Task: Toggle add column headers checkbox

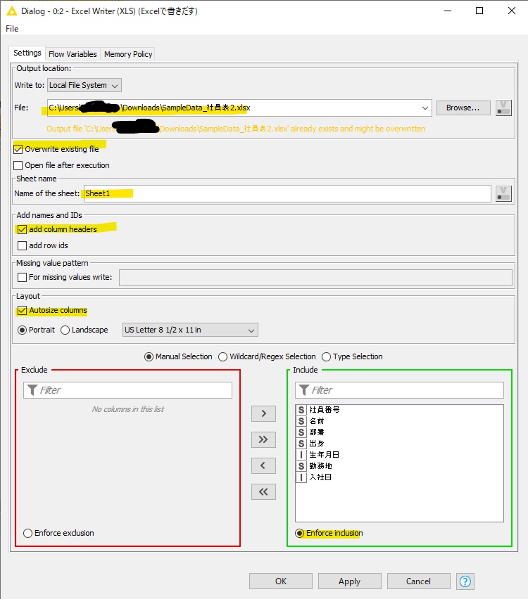Action: (x=23, y=229)
